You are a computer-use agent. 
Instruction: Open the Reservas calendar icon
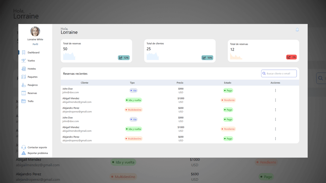pyautogui.click(x=24, y=93)
